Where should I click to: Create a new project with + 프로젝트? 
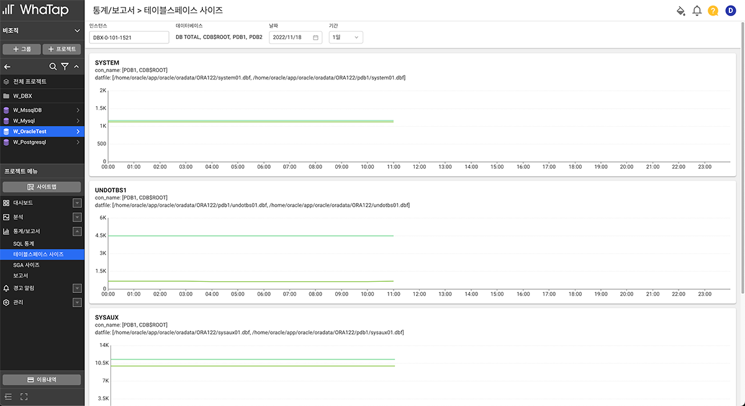click(62, 49)
